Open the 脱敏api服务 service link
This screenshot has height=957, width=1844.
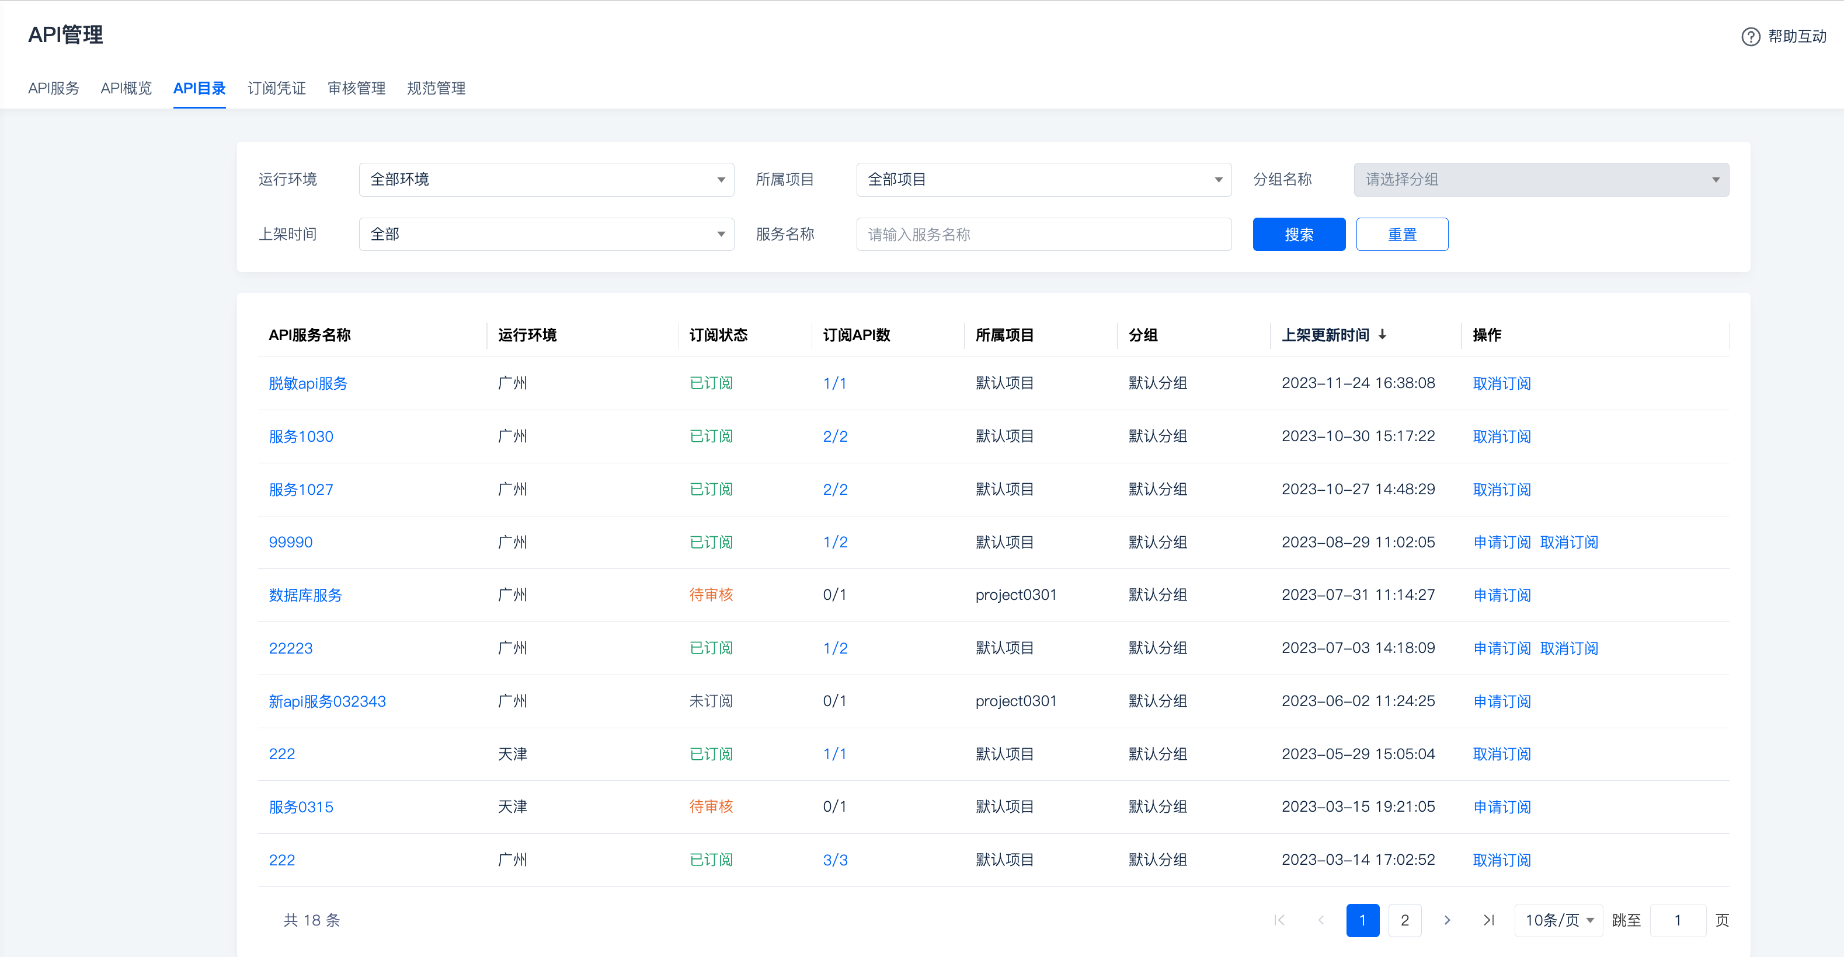point(308,383)
